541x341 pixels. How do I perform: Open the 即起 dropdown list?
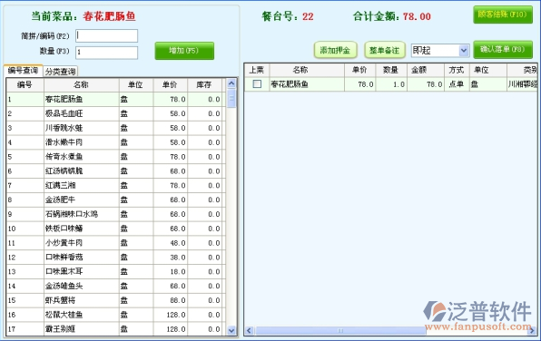(x=464, y=51)
